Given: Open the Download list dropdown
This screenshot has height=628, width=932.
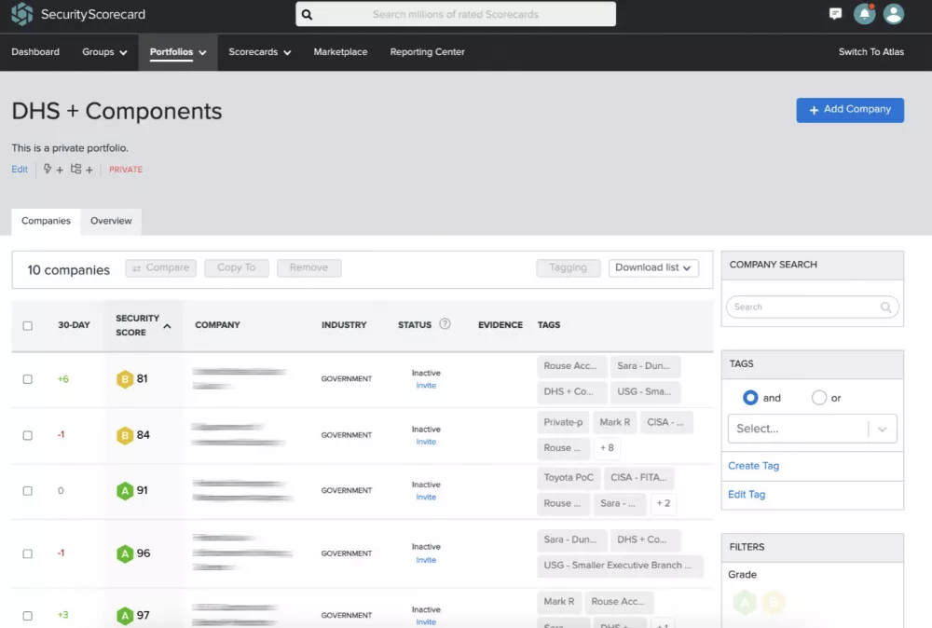Looking at the screenshot, I should (653, 268).
